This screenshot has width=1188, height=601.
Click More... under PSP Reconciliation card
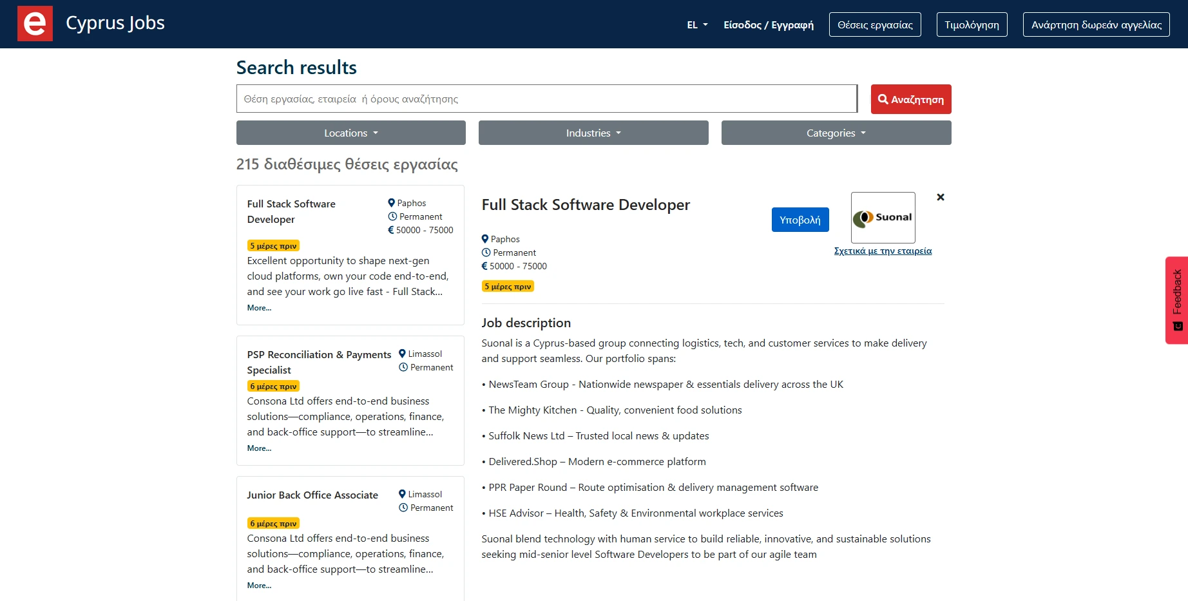coord(259,448)
